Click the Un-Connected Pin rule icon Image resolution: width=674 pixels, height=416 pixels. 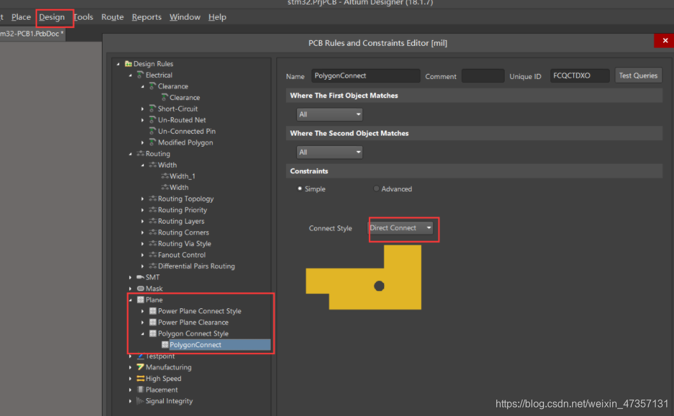[152, 131]
